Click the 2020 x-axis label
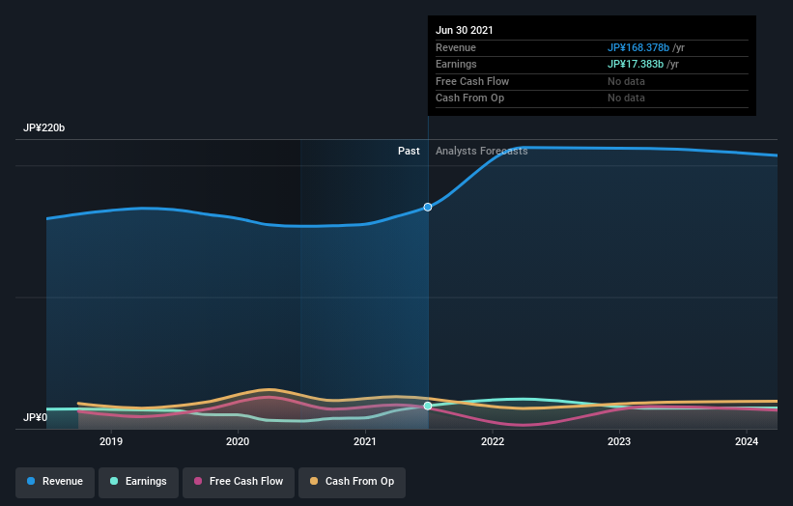This screenshot has width=793, height=506. click(238, 442)
